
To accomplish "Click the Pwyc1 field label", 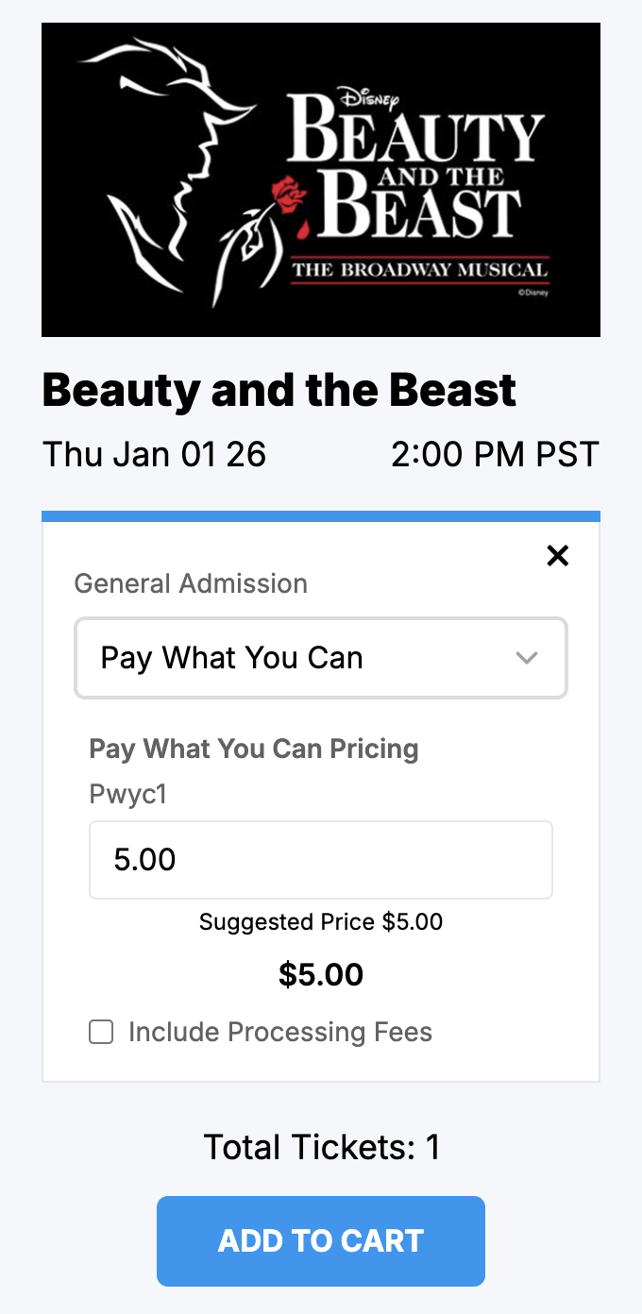I will (128, 794).
